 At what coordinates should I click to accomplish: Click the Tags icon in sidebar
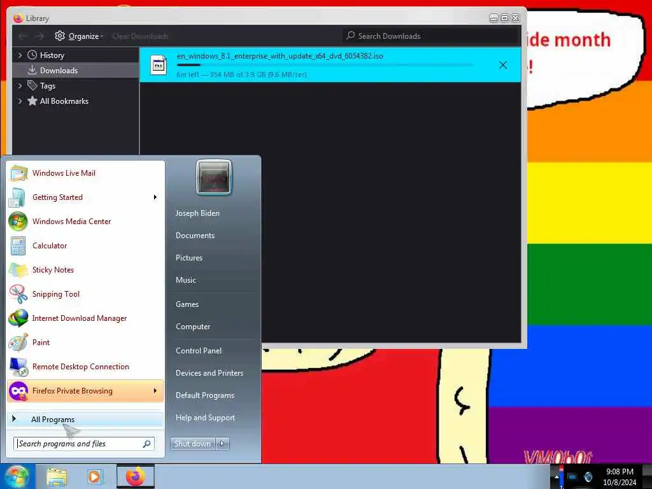32,86
